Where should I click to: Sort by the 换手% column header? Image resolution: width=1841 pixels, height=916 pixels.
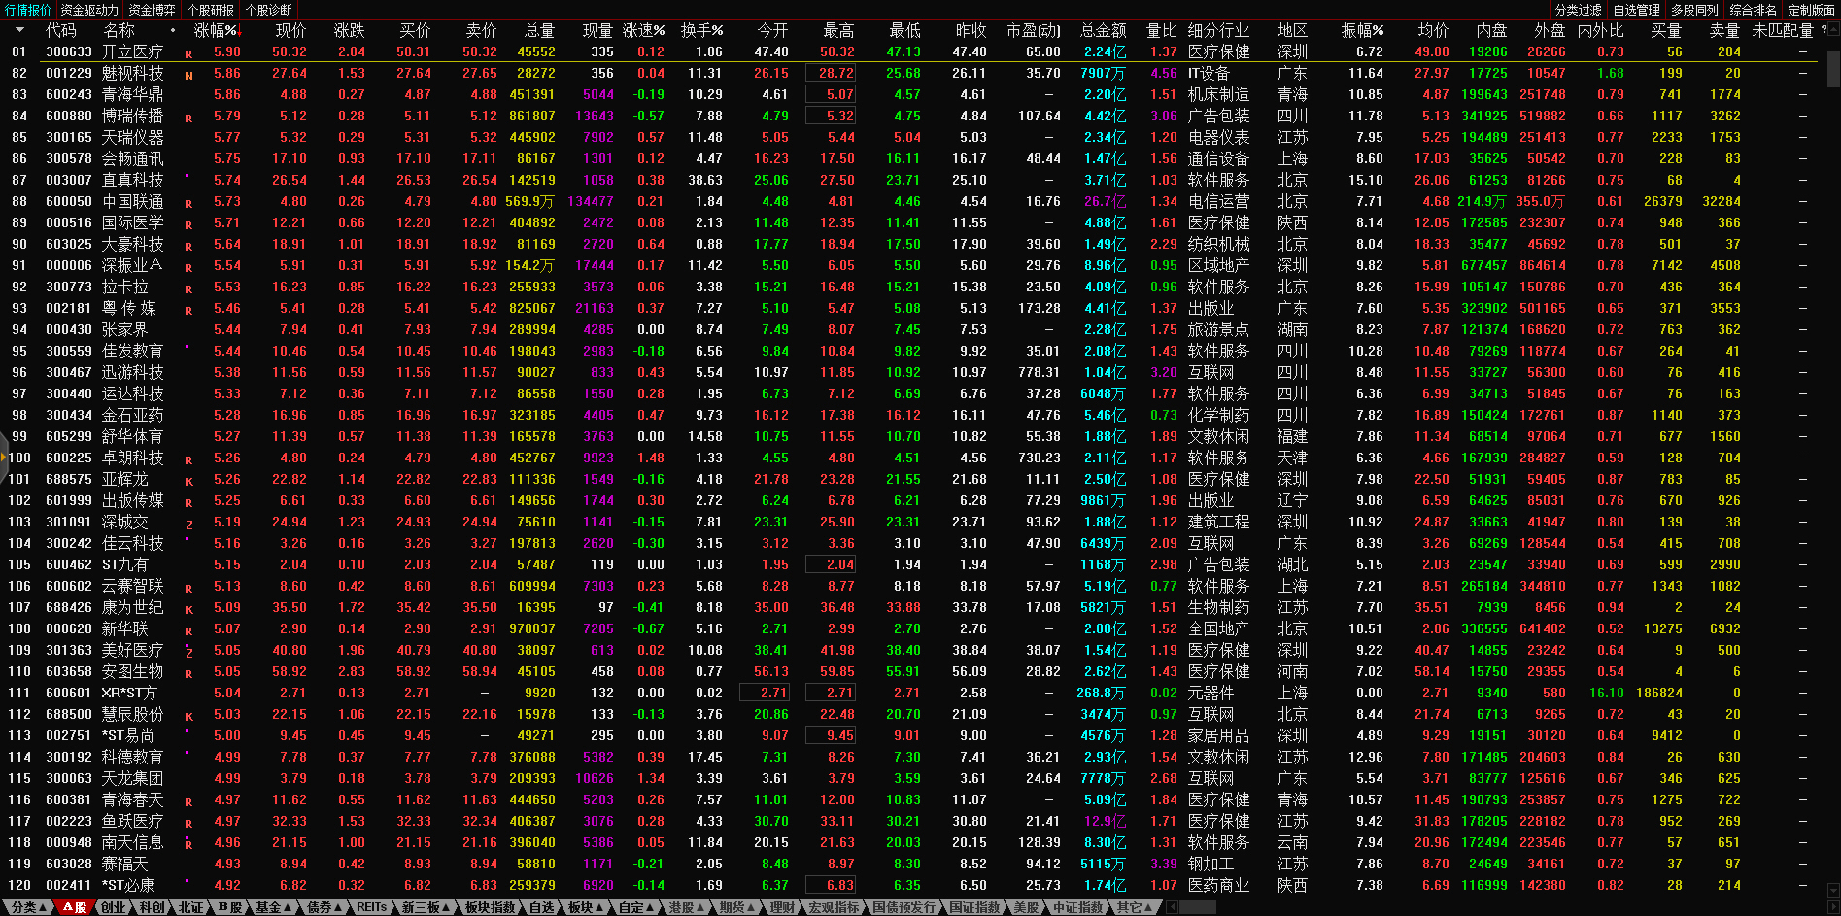tap(701, 31)
